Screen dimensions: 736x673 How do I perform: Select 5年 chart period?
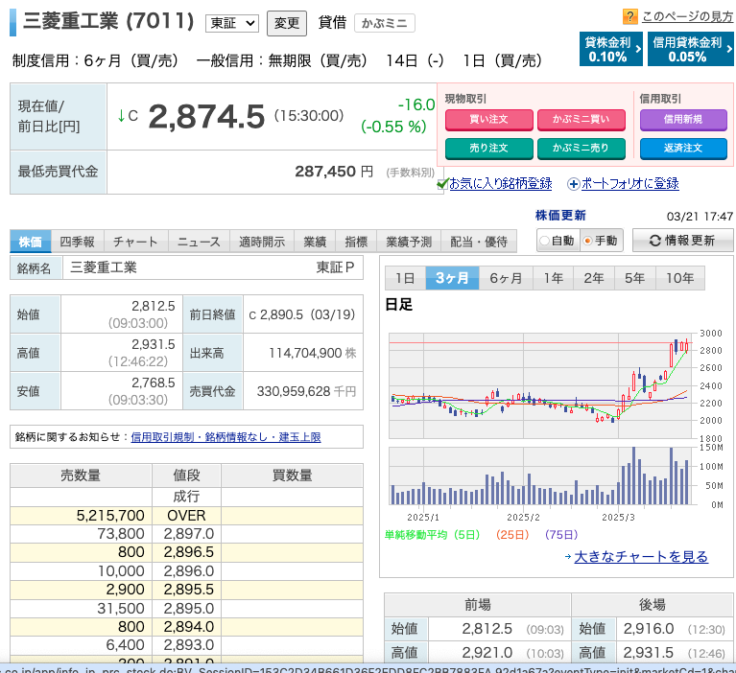click(x=634, y=278)
